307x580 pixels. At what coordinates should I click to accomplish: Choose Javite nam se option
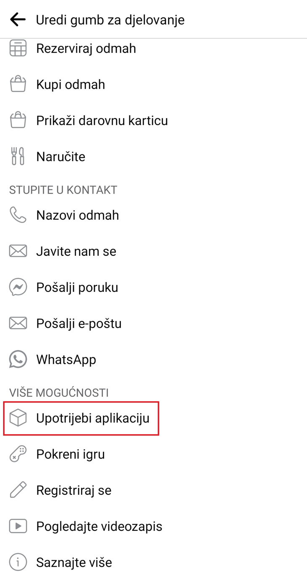click(76, 251)
